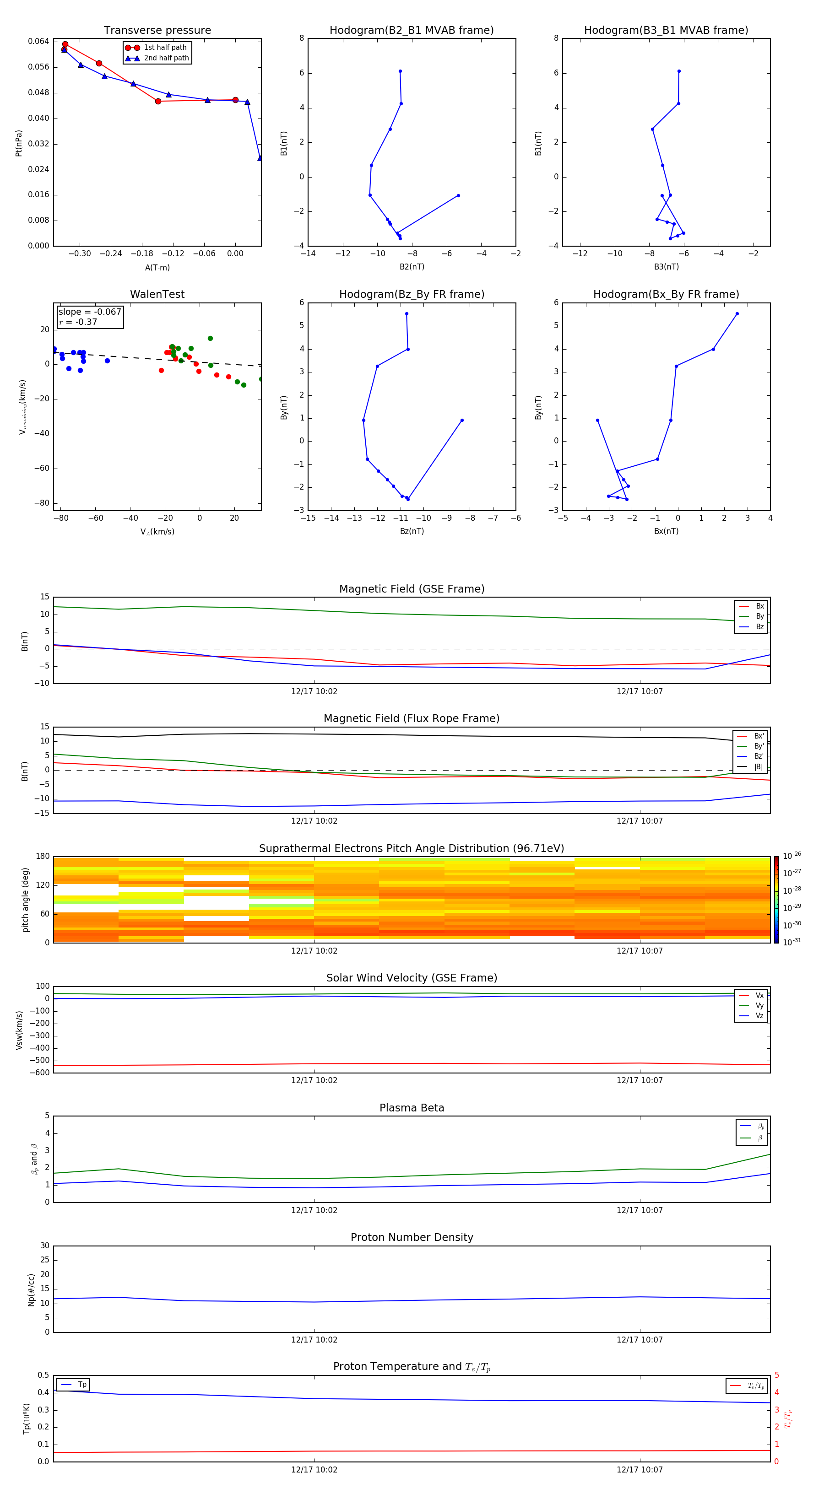
Task: Click the 'Vy' entry in solar wind legend
Action: 751,1005
